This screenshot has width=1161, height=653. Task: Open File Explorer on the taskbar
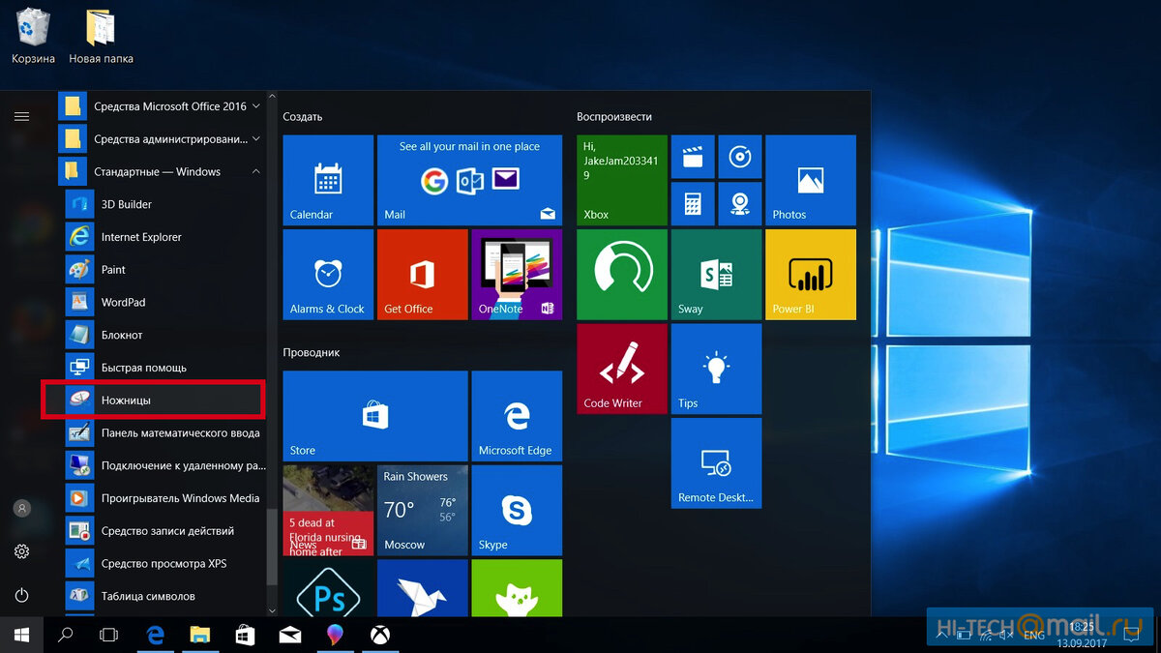[199, 636]
